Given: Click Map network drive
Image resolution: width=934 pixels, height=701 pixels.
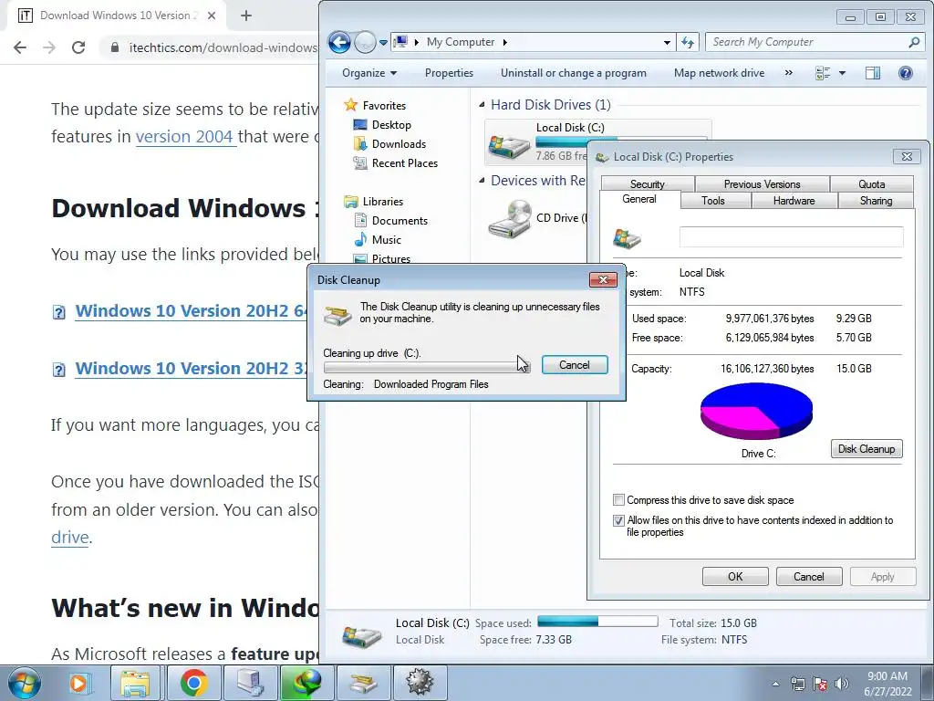Looking at the screenshot, I should click(x=719, y=73).
